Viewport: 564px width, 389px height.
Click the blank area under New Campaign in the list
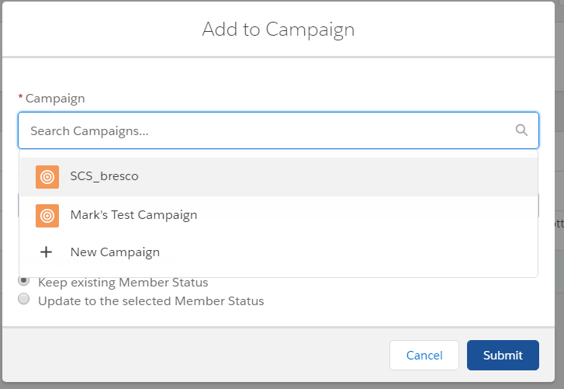(279, 273)
